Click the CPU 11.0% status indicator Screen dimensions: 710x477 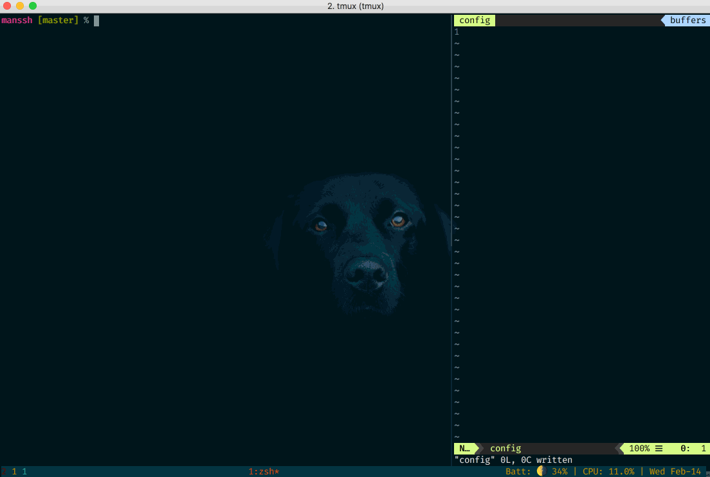(x=608, y=471)
